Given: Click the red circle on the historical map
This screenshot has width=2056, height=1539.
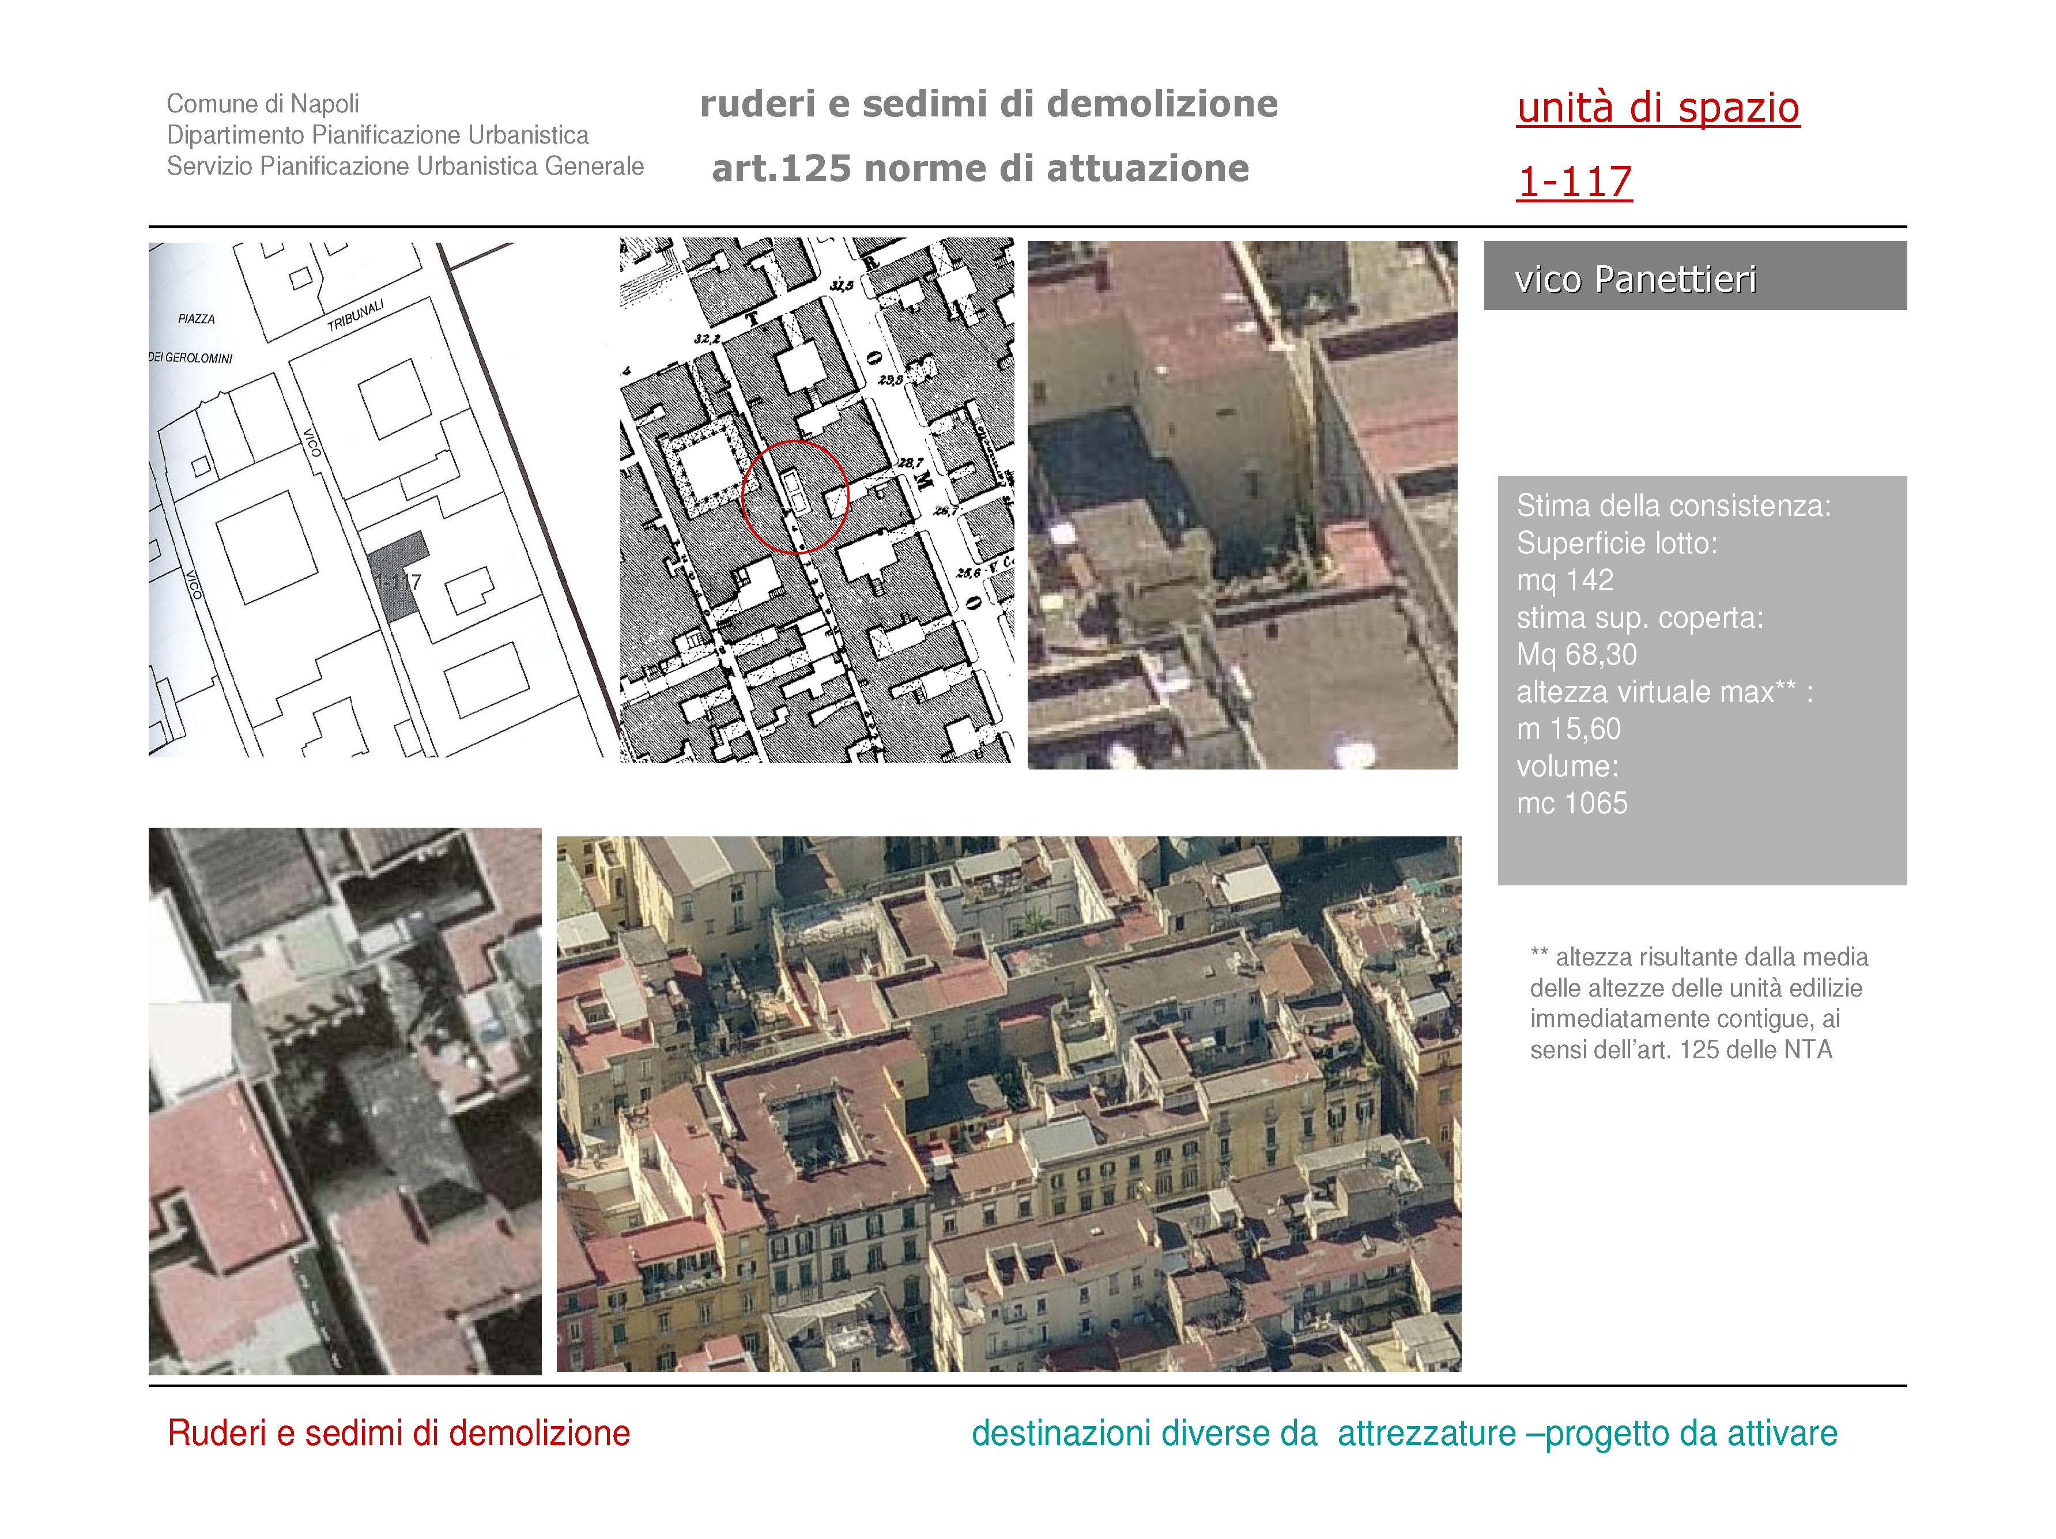Looking at the screenshot, I should (795, 497).
